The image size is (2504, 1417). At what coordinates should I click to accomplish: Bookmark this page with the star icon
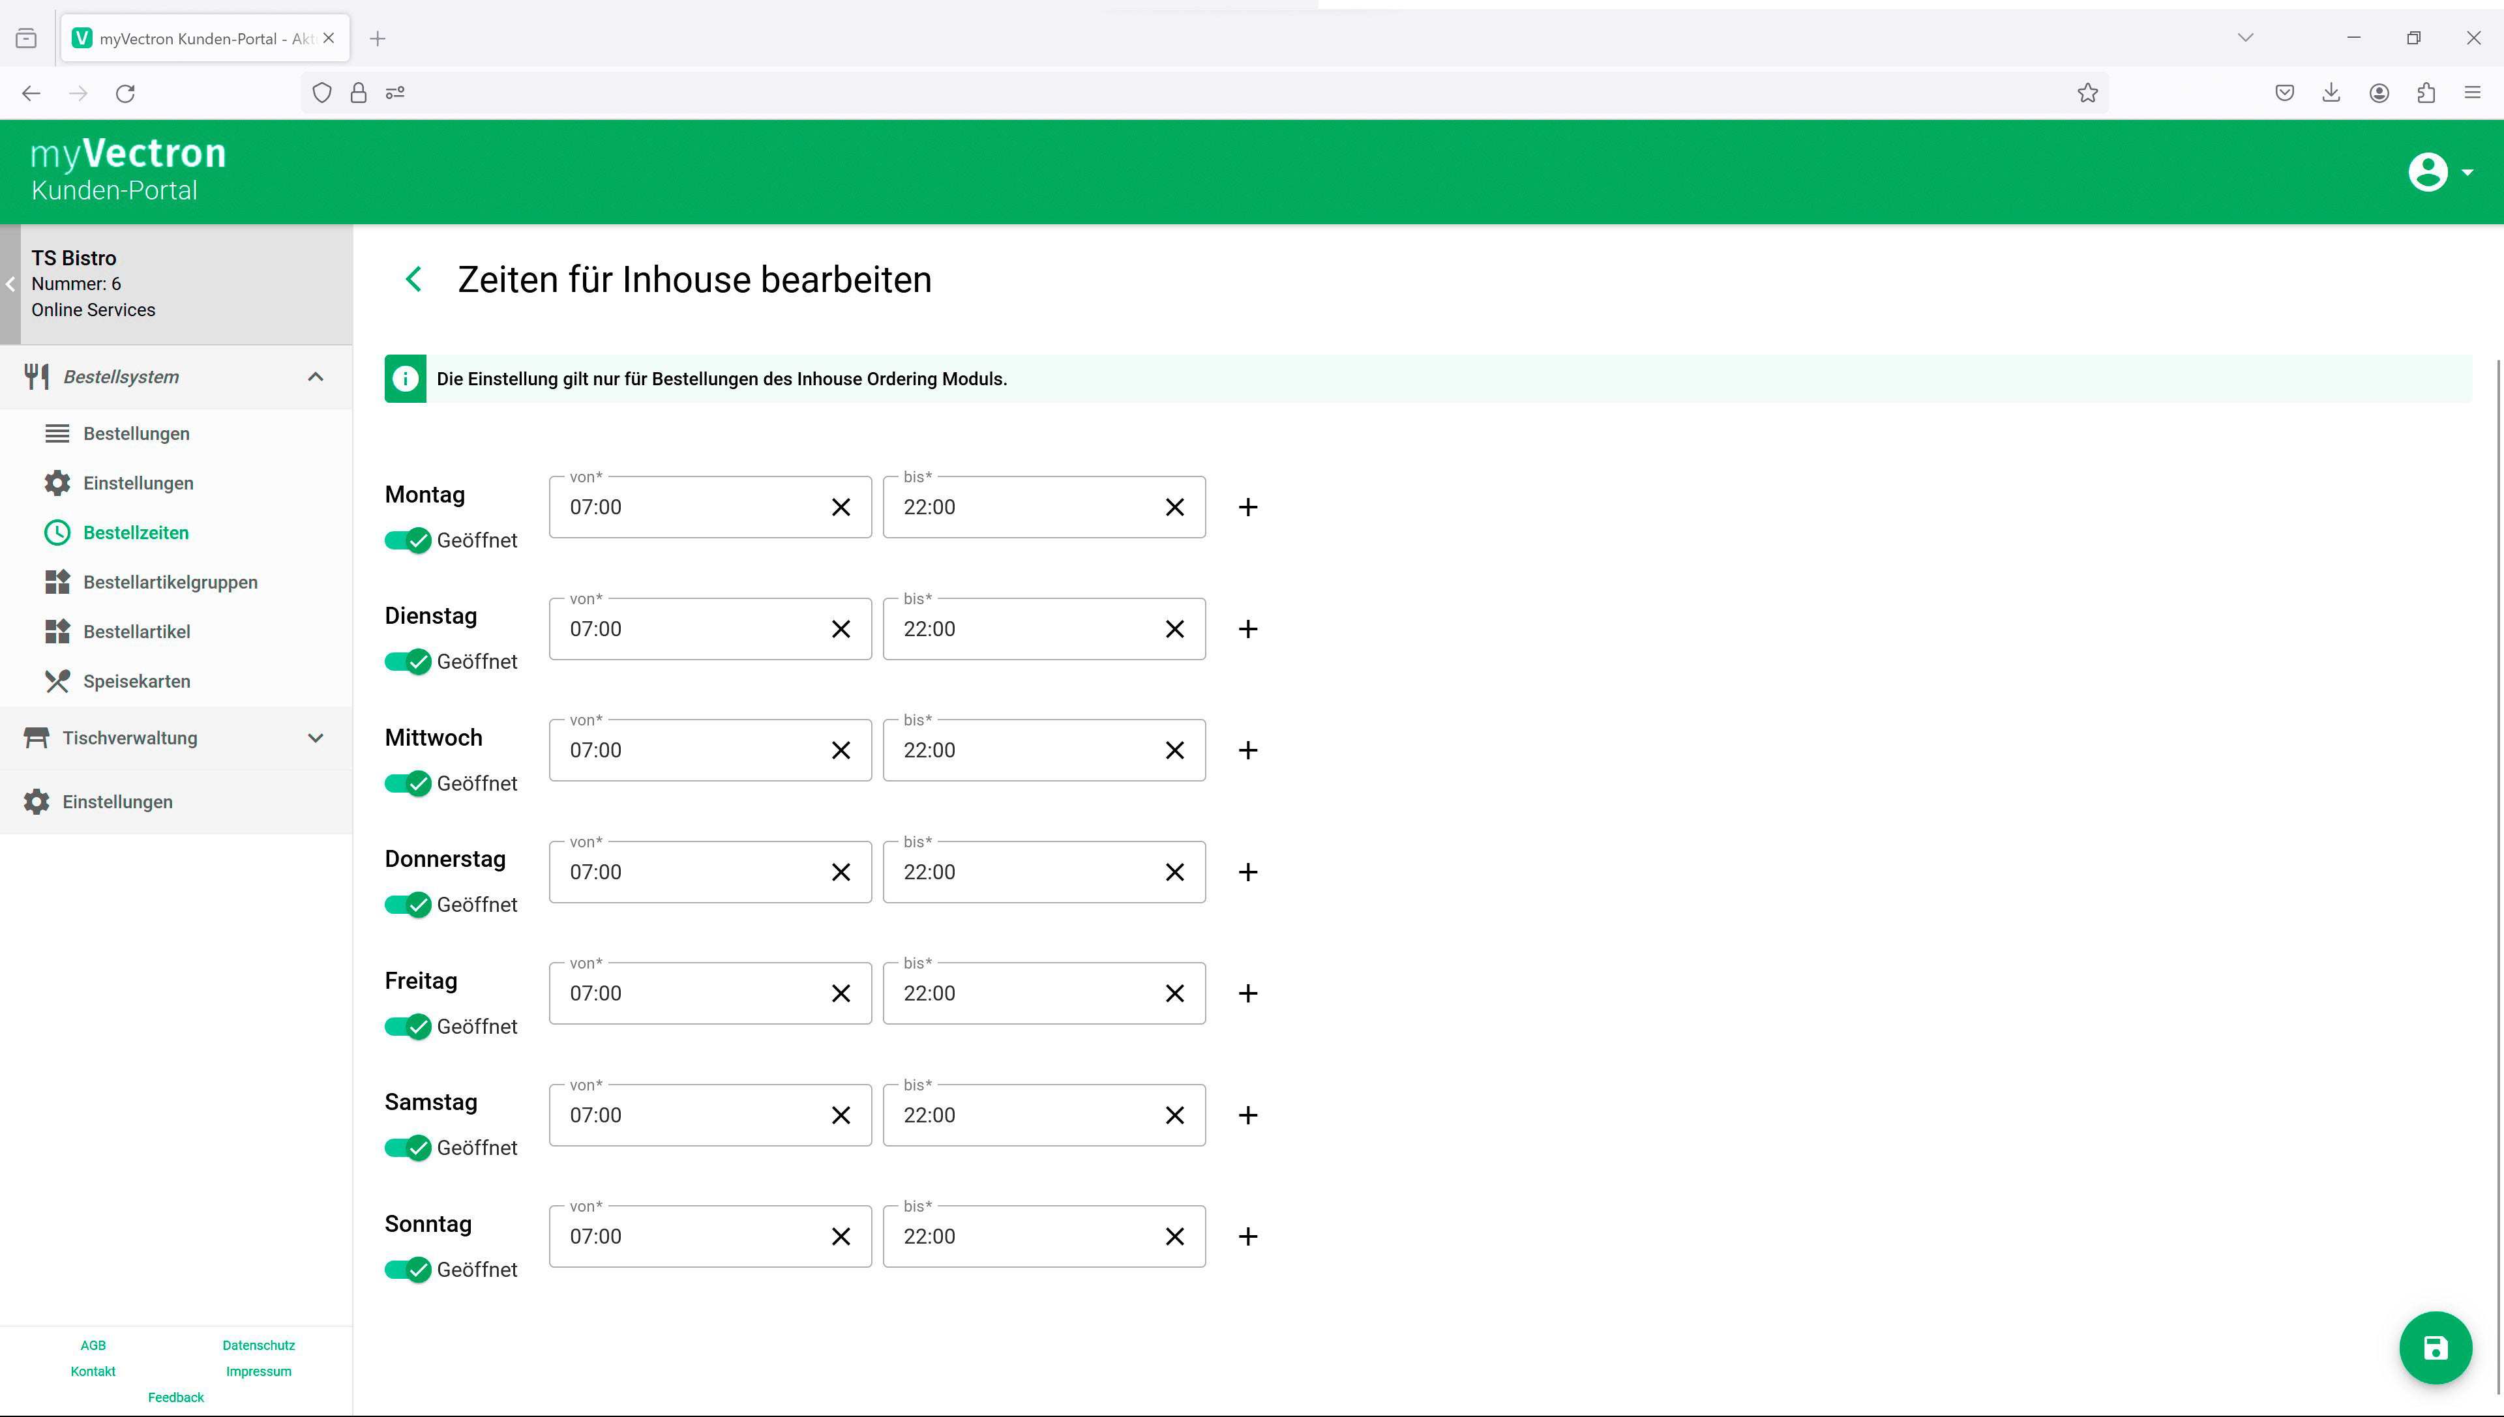(x=2087, y=93)
